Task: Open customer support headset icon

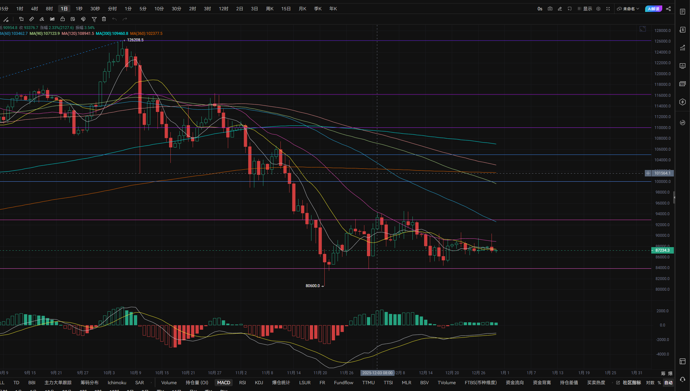Action: [x=682, y=379]
